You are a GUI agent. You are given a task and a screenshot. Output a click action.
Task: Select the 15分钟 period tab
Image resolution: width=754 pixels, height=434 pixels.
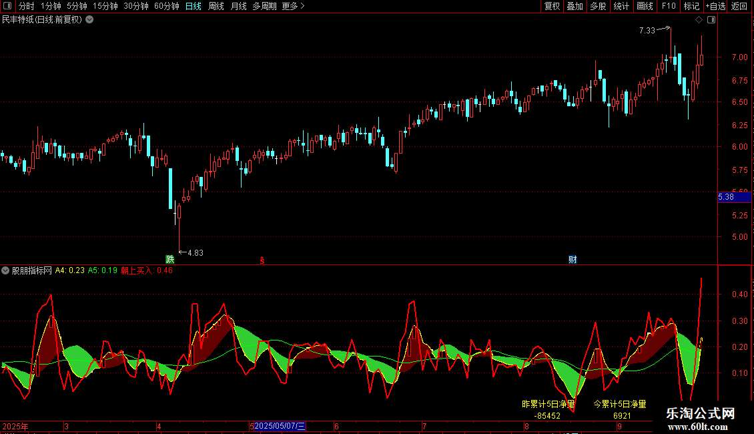point(105,6)
